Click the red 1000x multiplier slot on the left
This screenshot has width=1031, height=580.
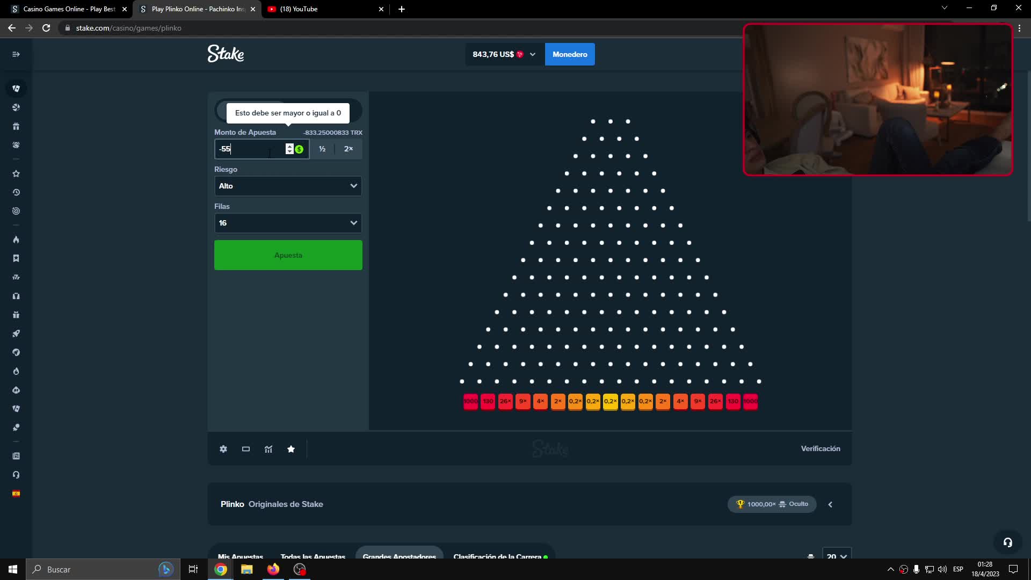(470, 401)
